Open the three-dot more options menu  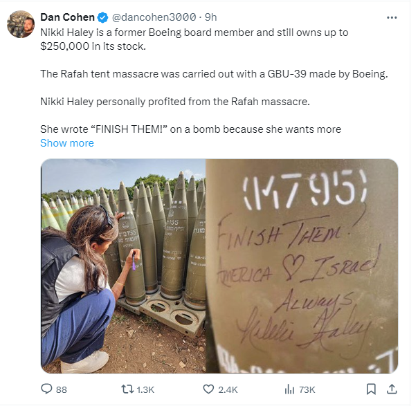click(392, 18)
